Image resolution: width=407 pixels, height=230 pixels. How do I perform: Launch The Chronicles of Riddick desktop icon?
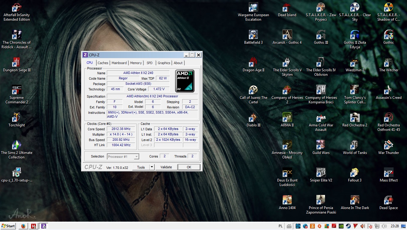tap(16, 39)
